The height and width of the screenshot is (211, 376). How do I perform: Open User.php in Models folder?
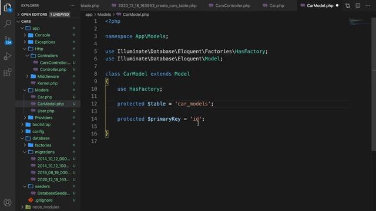coord(46,111)
